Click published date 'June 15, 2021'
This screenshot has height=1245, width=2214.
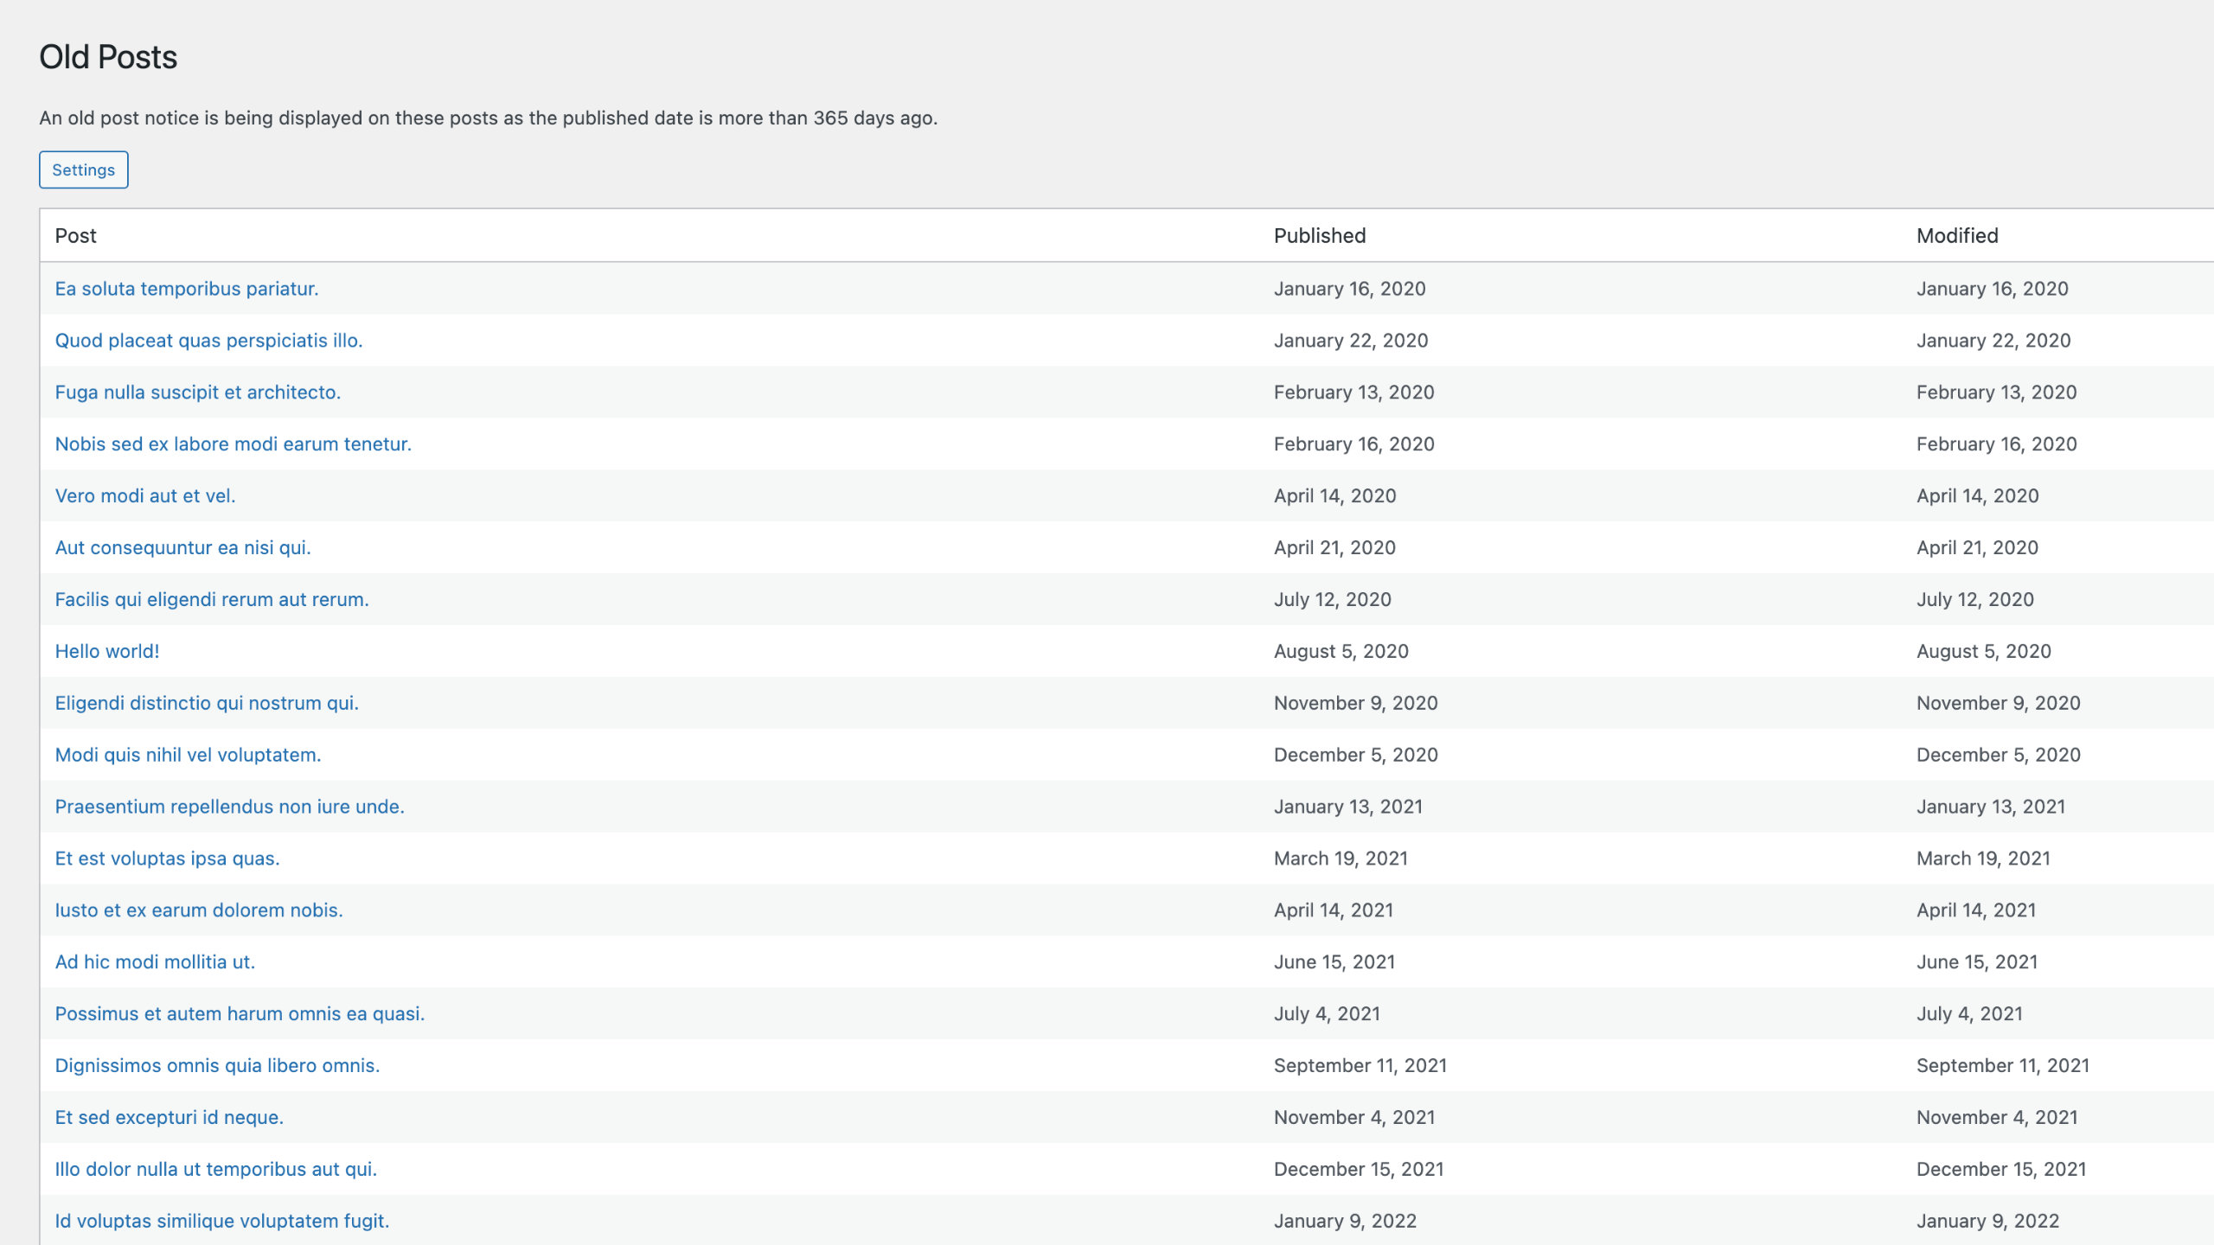click(1334, 963)
